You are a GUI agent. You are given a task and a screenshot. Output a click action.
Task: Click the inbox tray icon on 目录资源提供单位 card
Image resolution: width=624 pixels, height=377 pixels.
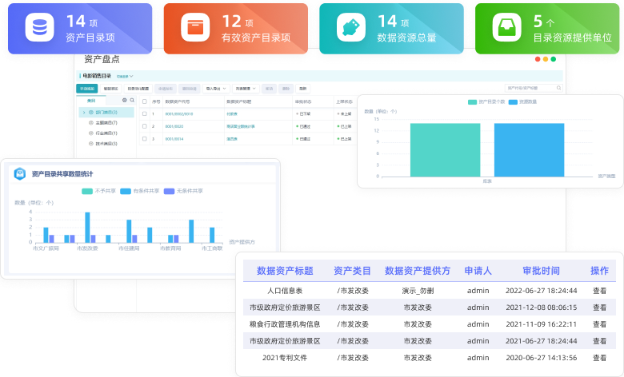coord(504,28)
